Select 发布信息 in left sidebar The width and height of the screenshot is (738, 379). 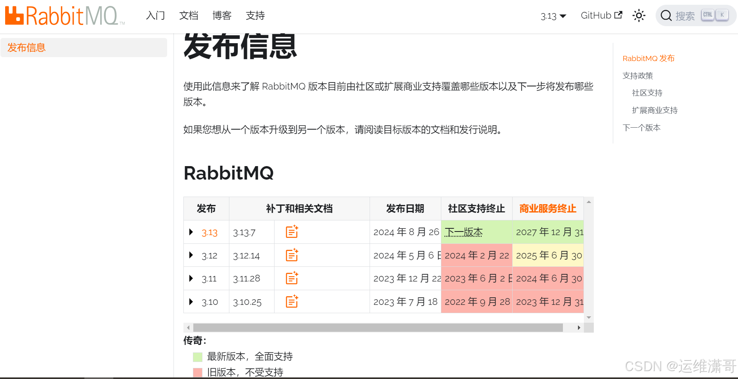pos(84,48)
